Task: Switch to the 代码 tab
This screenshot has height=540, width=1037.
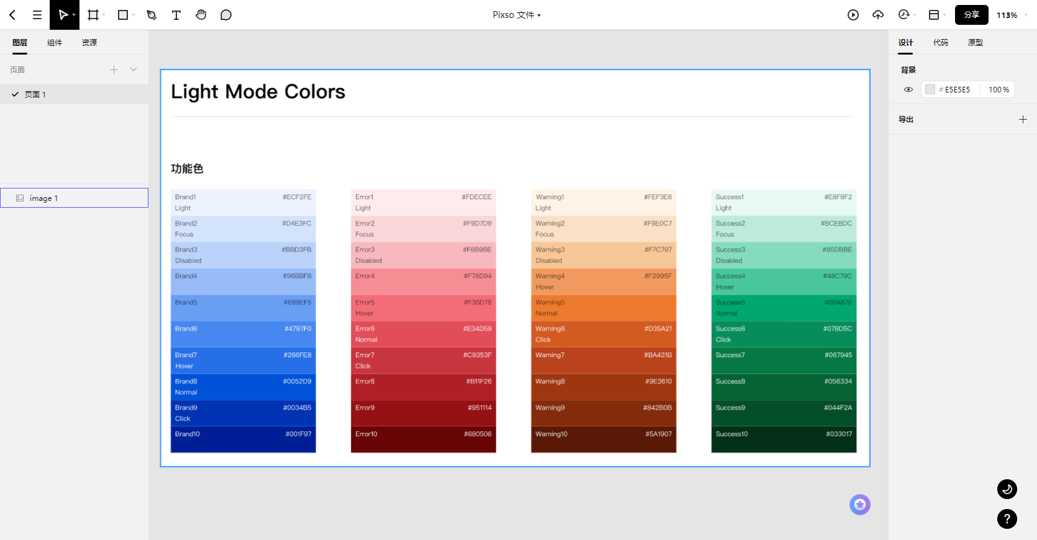Action: pos(941,43)
